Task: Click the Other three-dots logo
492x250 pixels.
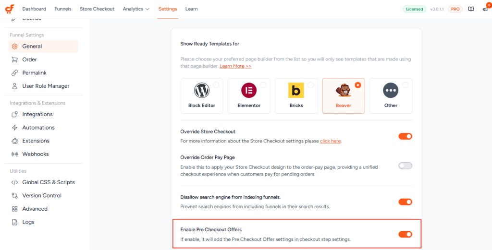Action: tap(391, 91)
